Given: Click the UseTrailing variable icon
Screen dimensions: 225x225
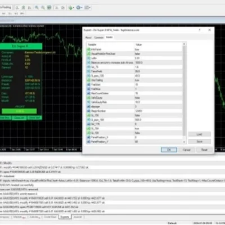Looking at the screenshot, I should tap(89, 80).
